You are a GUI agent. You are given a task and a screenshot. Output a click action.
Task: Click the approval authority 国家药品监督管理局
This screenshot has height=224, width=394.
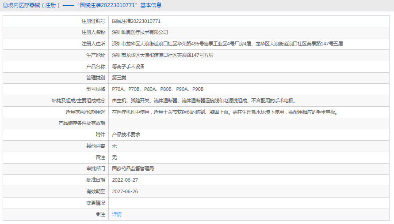click(133, 168)
